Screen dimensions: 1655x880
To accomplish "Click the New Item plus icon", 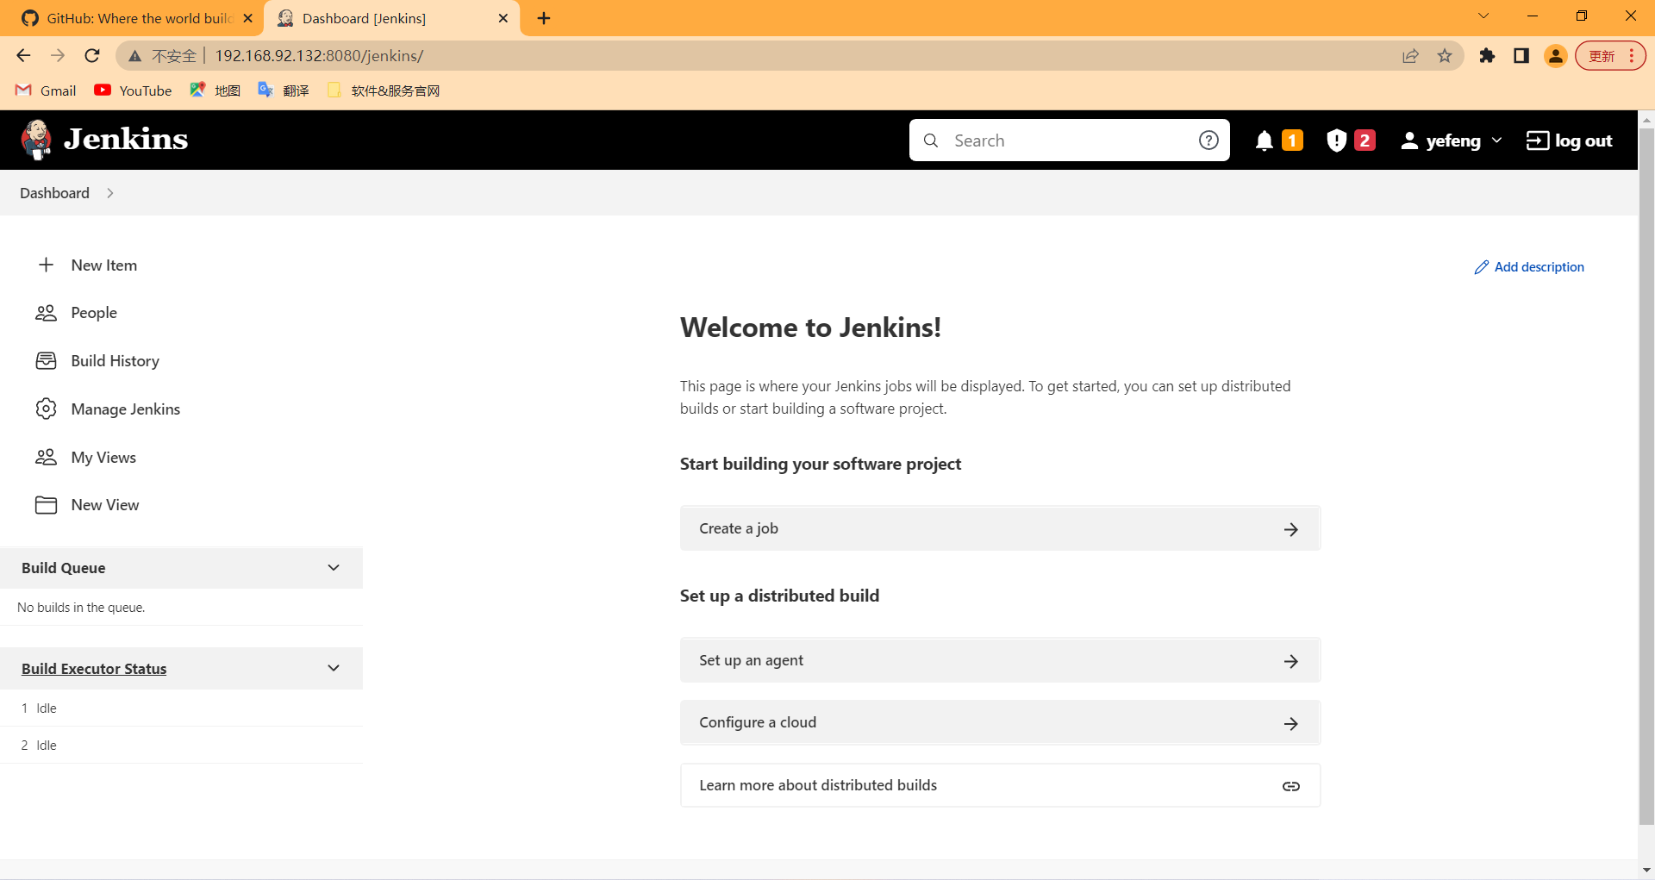I will [x=47, y=265].
